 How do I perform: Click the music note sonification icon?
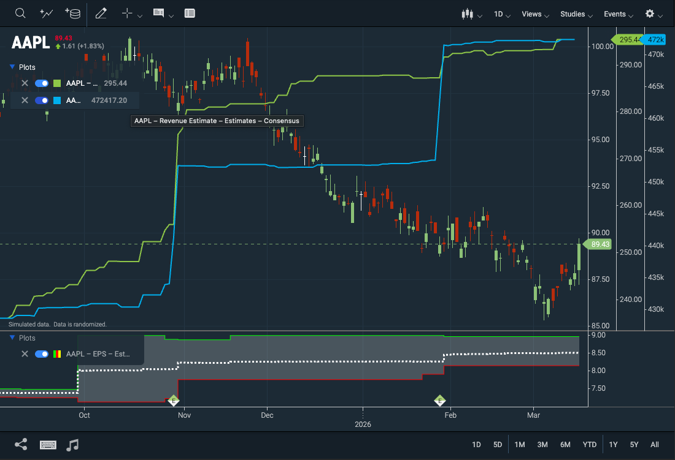[x=72, y=445]
